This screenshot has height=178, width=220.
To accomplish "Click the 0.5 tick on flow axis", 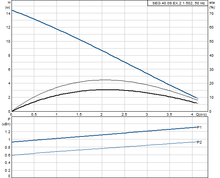I will pyautogui.click(x=34, y=115).
